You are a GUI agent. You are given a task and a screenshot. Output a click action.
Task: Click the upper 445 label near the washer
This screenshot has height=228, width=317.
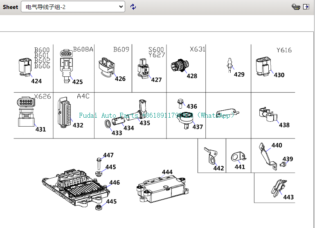pyautogui.click(x=110, y=167)
